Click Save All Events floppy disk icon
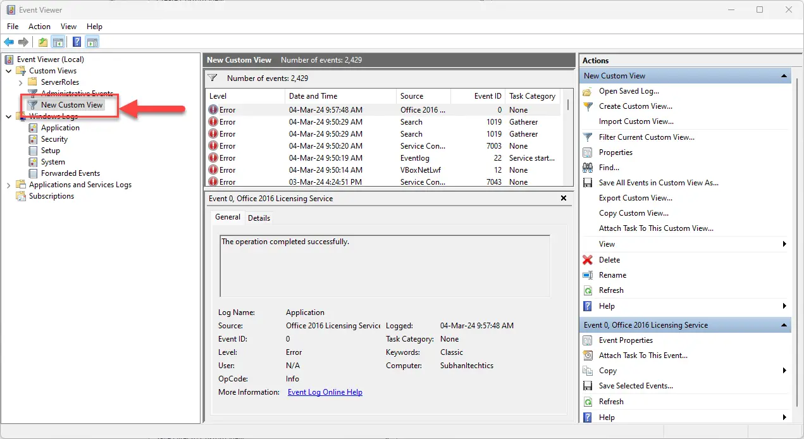The image size is (804, 439). tap(588, 183)
